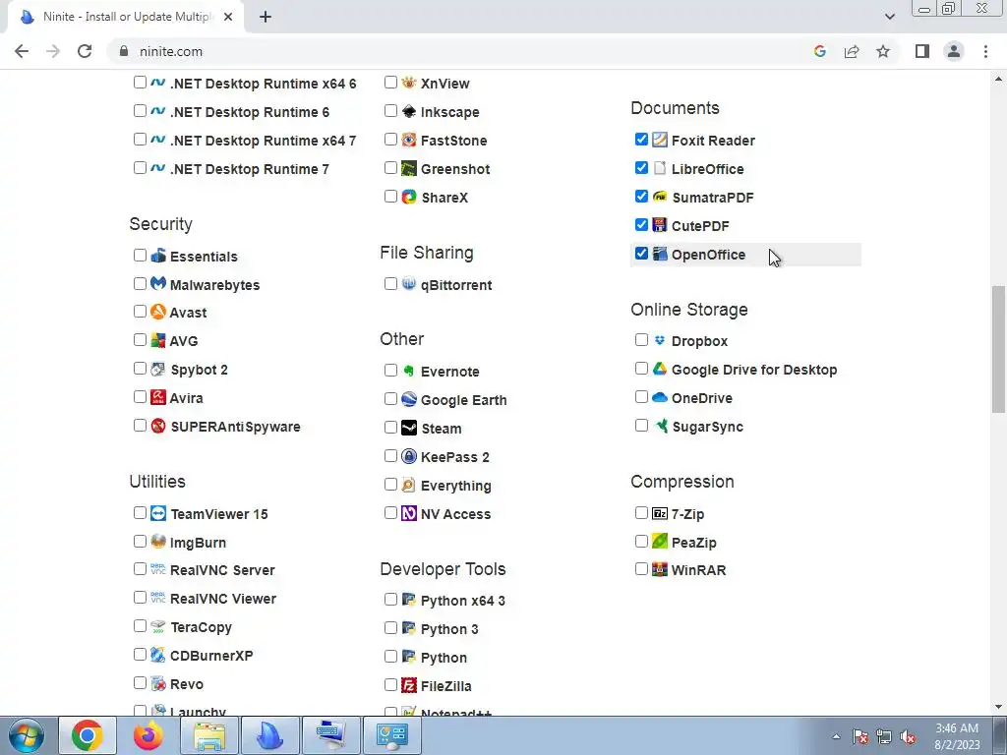Click the Avast orange icon
The image size is (1007, 755).
point(158,312)
